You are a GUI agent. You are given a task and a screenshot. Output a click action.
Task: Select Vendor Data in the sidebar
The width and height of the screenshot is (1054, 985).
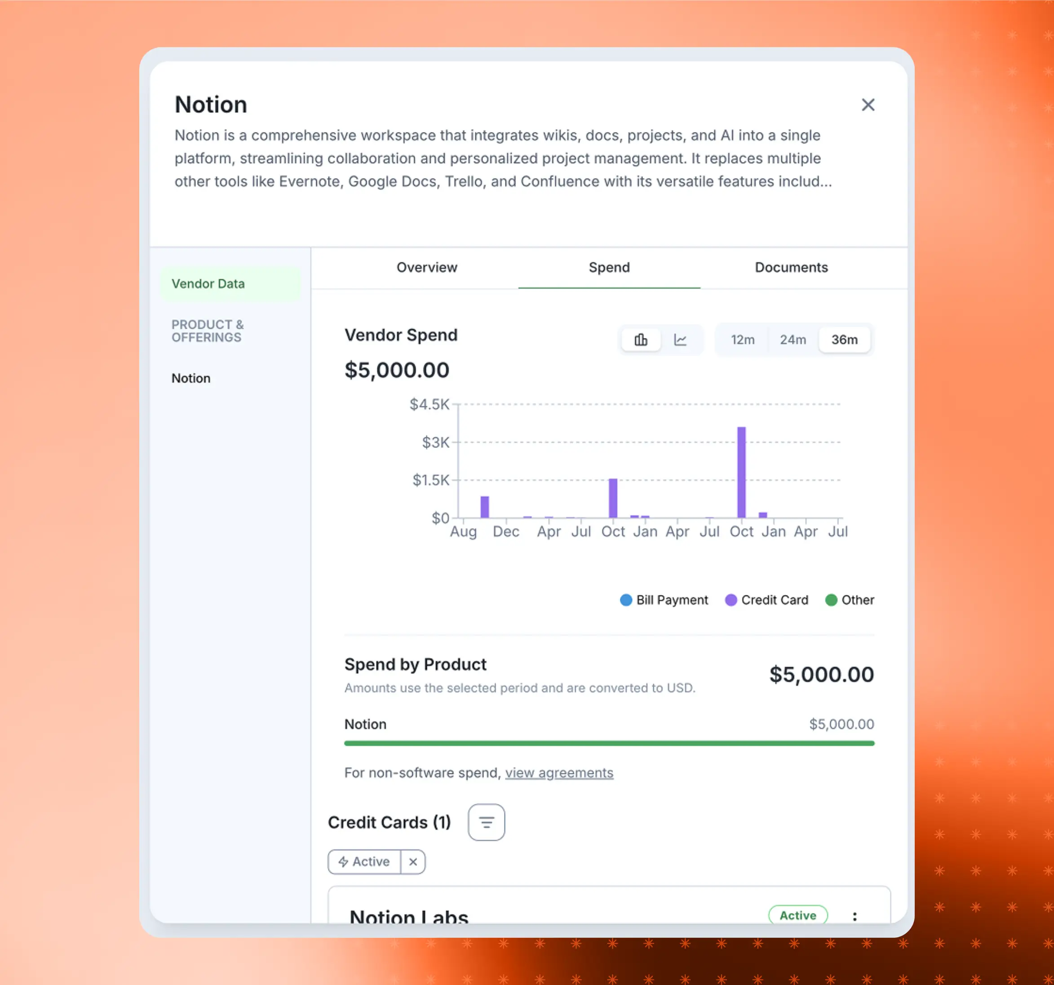coord(230,283)
